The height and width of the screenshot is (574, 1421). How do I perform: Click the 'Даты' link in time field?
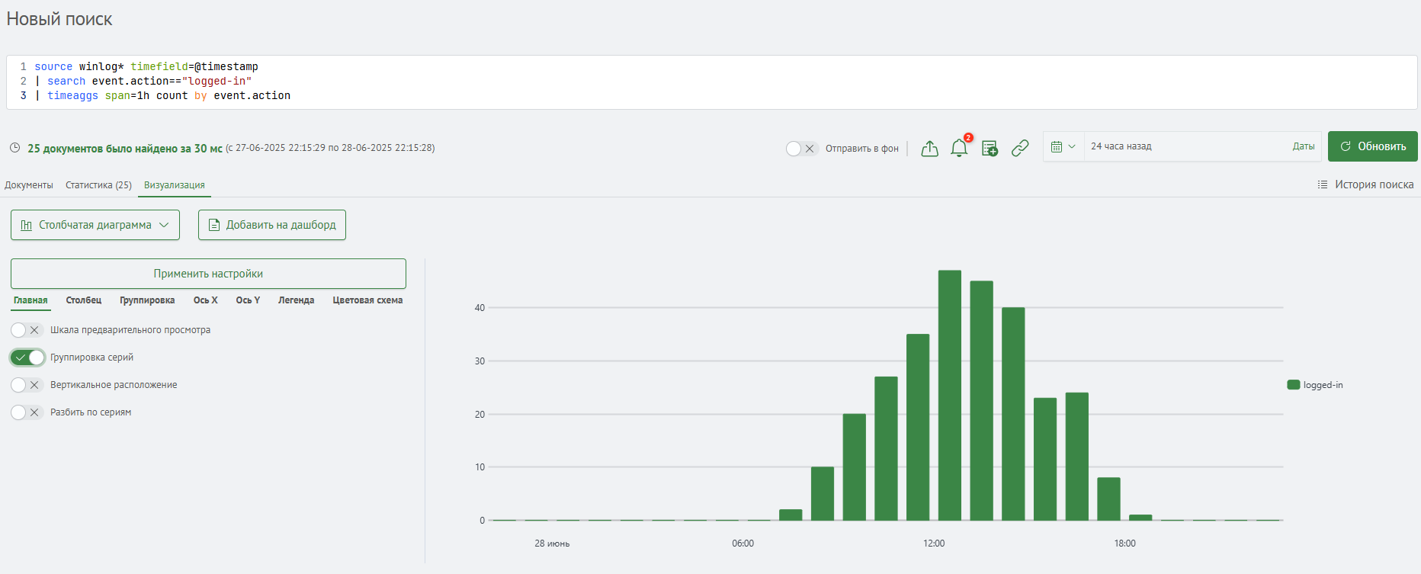point(1304,146)
